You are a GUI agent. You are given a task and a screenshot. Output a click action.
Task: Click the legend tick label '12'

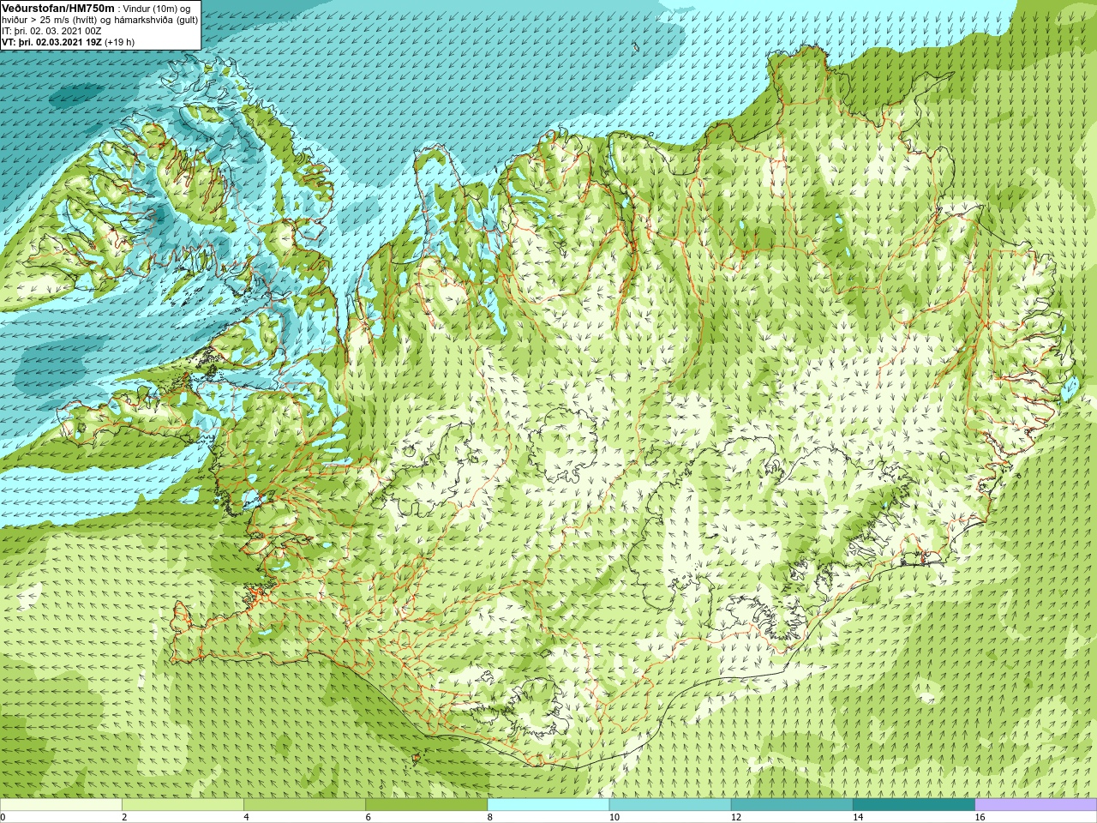[x=735, y=817]
